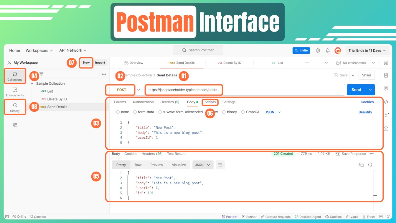Expand the API Network menu
Image resolution: width=396 pixels, height=223 pixels.
(73, 50)
